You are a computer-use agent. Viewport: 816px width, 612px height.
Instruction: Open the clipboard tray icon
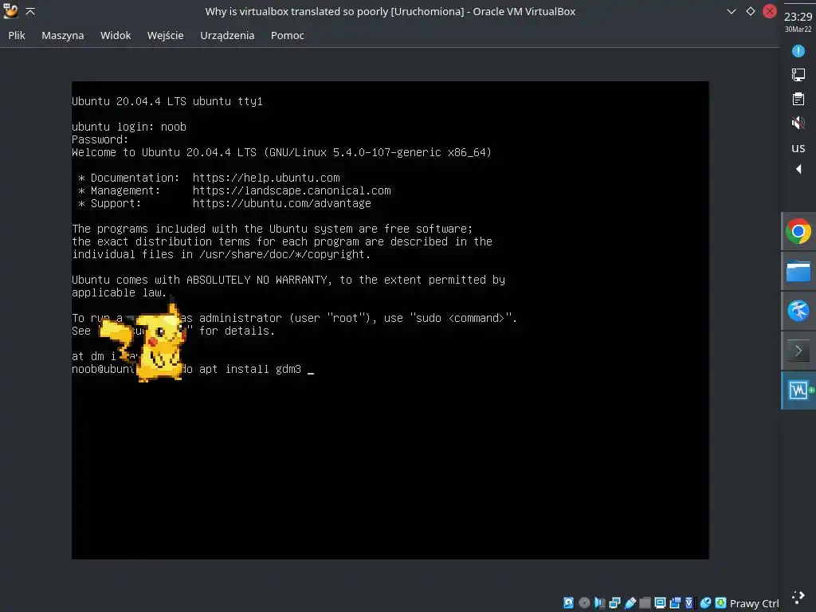(798, 99)
